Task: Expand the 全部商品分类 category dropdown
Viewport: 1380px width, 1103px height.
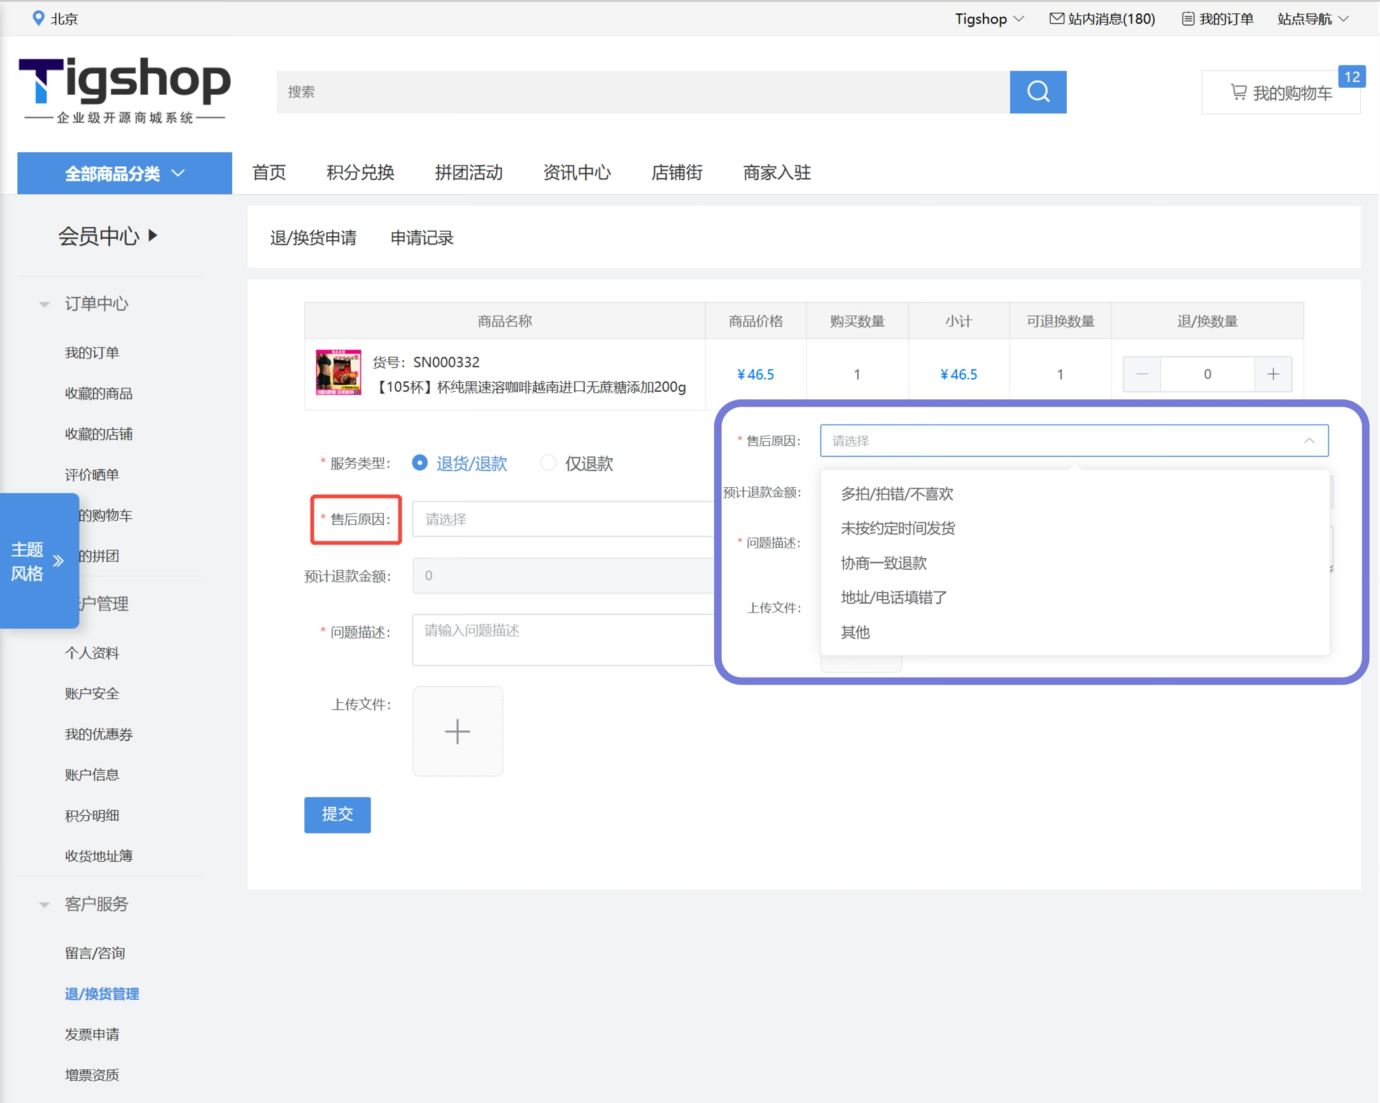Action: pos(124,173)
